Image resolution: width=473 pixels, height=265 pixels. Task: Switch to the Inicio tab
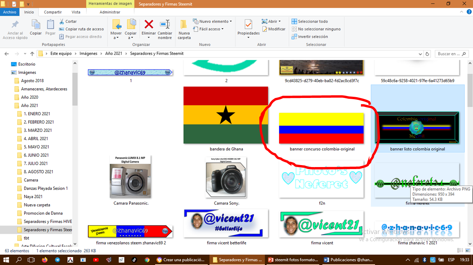coord(29,12)
